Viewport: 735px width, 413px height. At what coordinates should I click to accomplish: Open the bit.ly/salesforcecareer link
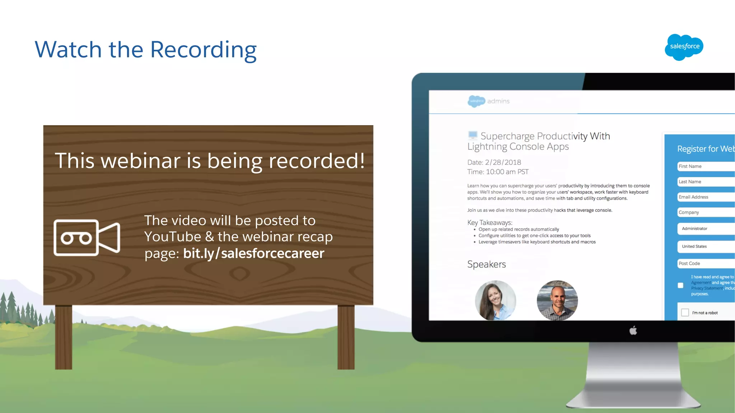coord(253,253)
